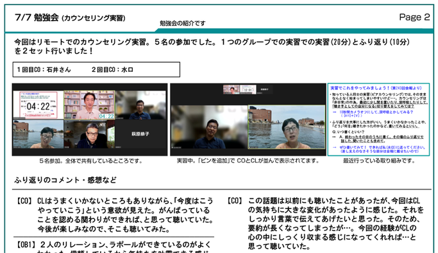Image resolution: width=438 pixels, height=253 pixels.
Task: Select the dark-room man's tile in the left screenshot's top right
Action: pyautogui.click(x=140, y=105)
